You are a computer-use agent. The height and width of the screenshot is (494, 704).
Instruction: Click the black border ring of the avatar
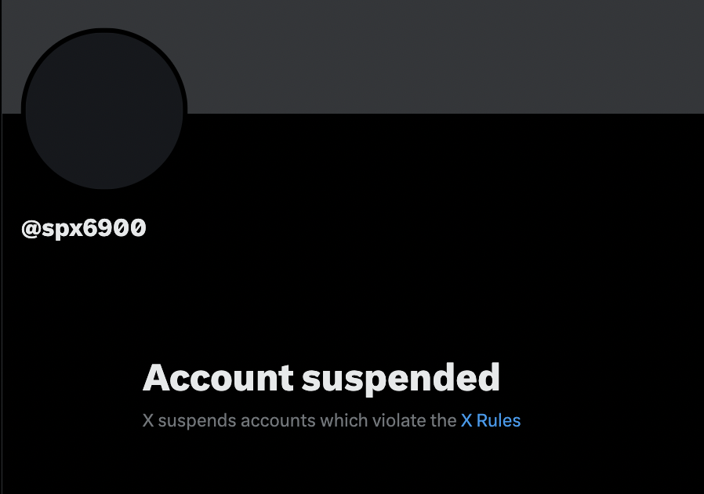coord(104,30)
